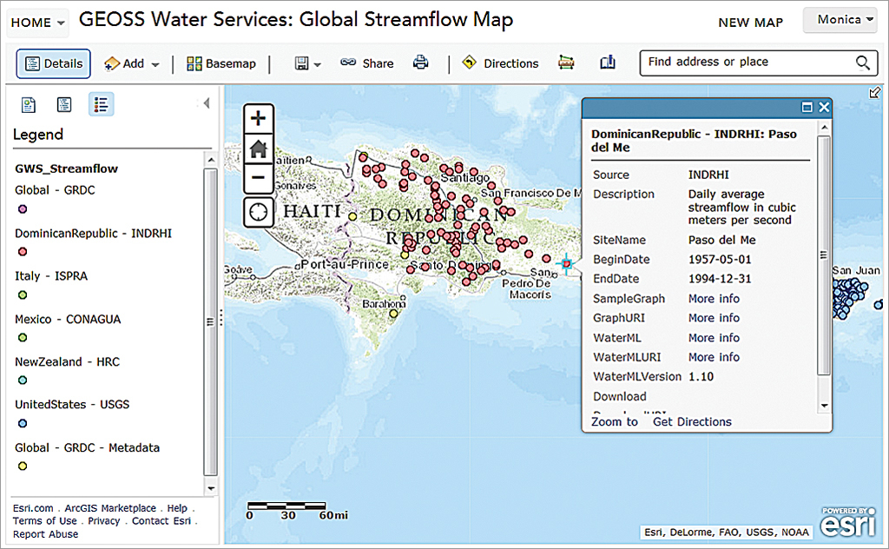
Task: Open the measure tool icon
Action: (x=566, y=63)
